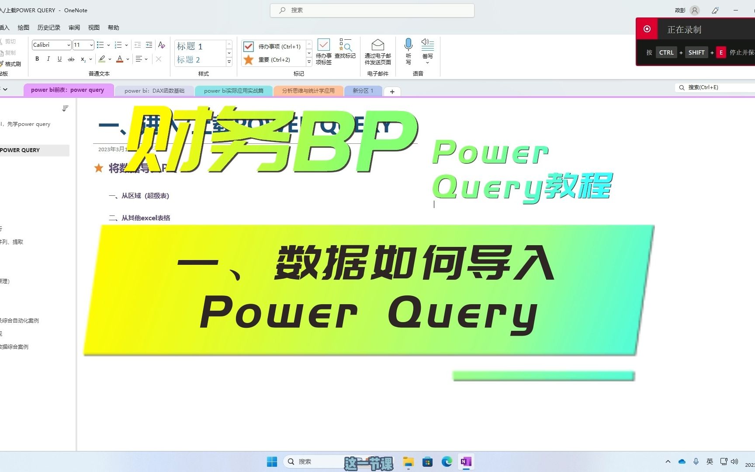
Task: Open the 新分区 1 section tab
Action: pyautogui.click(x=363, y=91)
